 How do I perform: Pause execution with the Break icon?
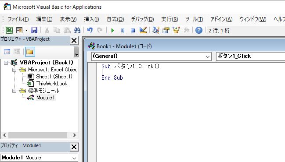tap(123, 31)
